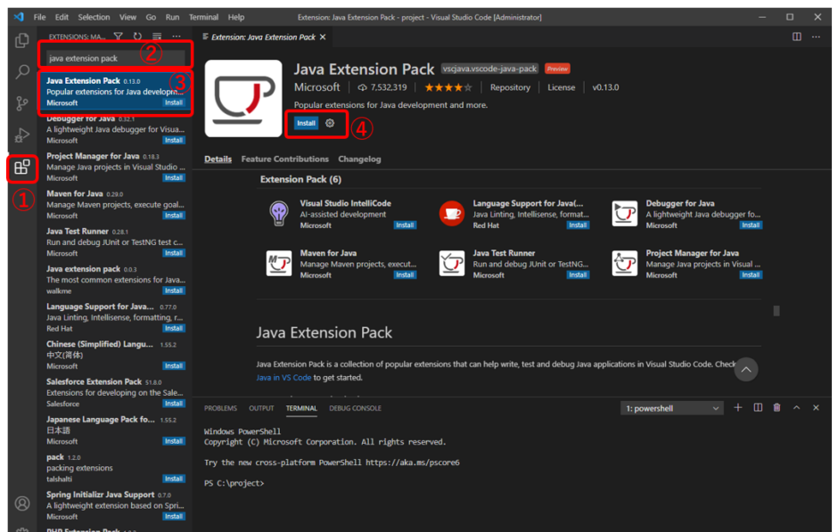Switch to the OUTPUT panel tab

coord(261,408)
